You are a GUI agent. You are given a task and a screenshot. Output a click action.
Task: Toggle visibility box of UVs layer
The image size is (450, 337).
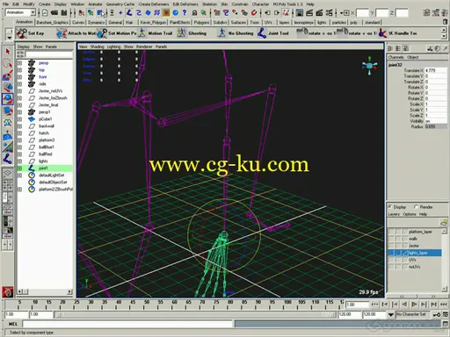pyautogui.click(x=391, y=260)
